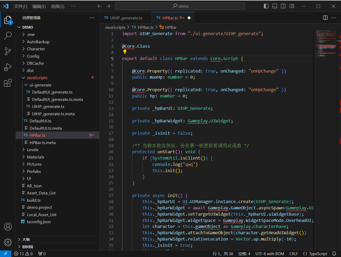Viewport: 341px width, 257px height.
Task: Collapse the ui-generate folder
Action: click(58, 85)
